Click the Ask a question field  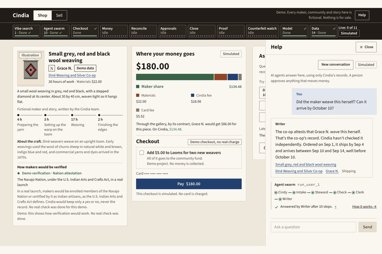[313, 227]
